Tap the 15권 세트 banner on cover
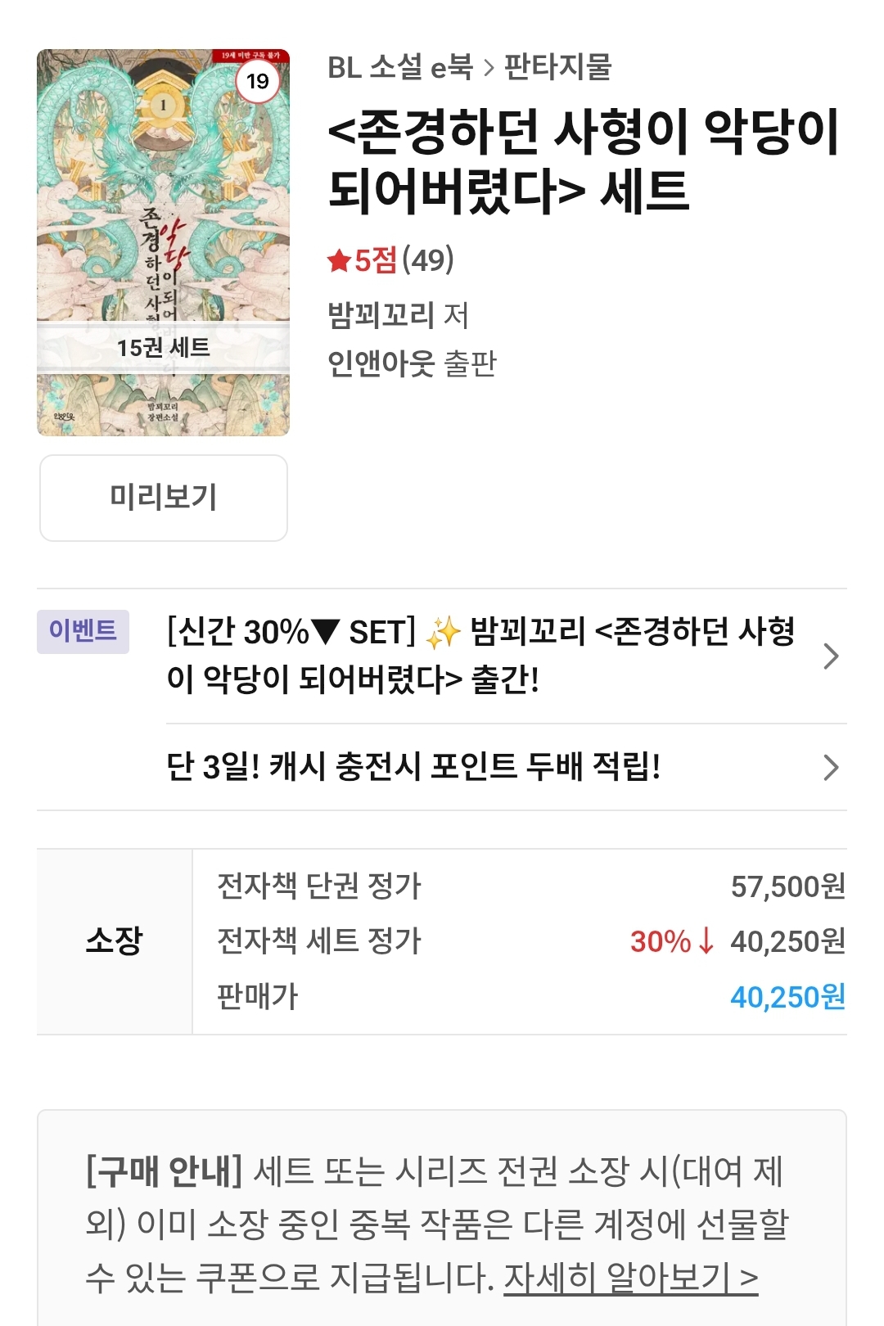The image size is (884, 1326). 163,348
